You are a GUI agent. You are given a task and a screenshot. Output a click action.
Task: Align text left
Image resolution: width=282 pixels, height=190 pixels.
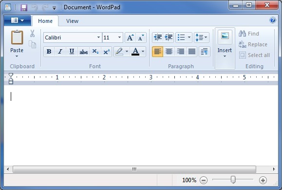(x=157, y=52)
